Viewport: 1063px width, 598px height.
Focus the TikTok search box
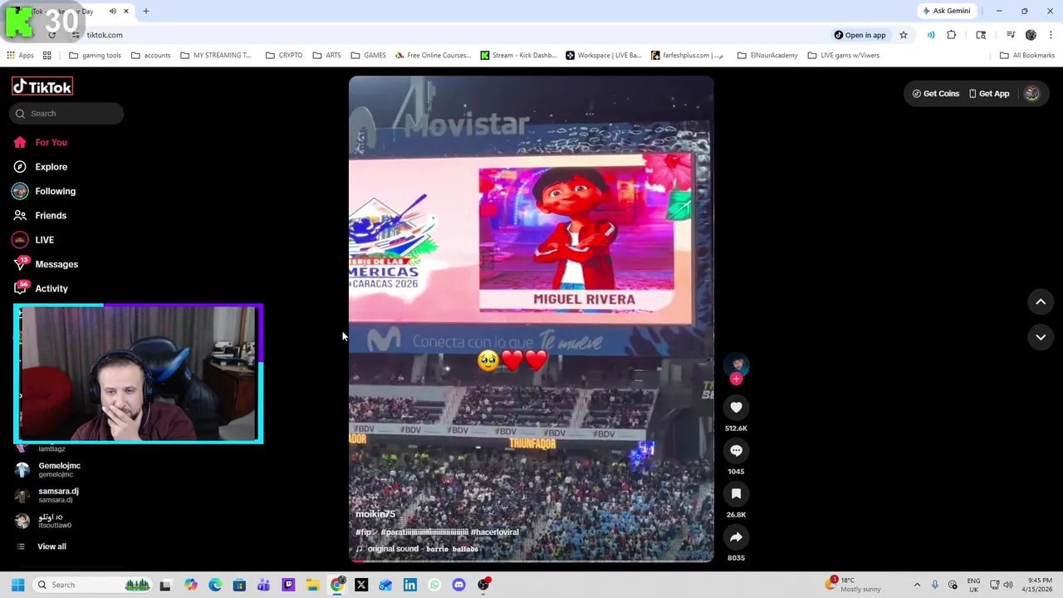(x=66, y=114)
